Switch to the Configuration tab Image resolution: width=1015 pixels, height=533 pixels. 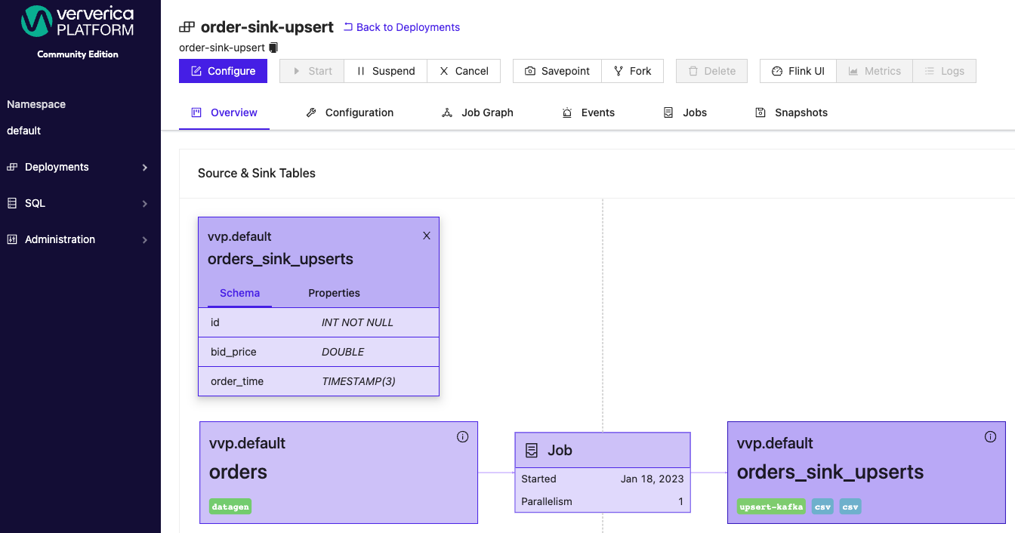tap(359, 112)
